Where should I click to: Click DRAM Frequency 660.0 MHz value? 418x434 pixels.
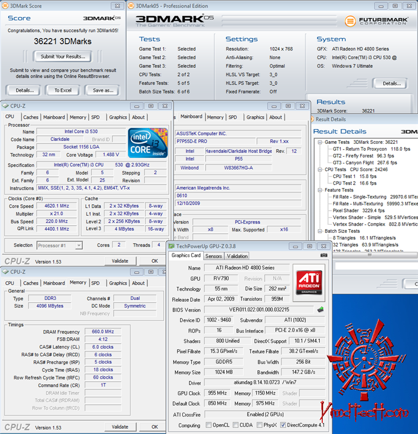(x=103, y=331)
